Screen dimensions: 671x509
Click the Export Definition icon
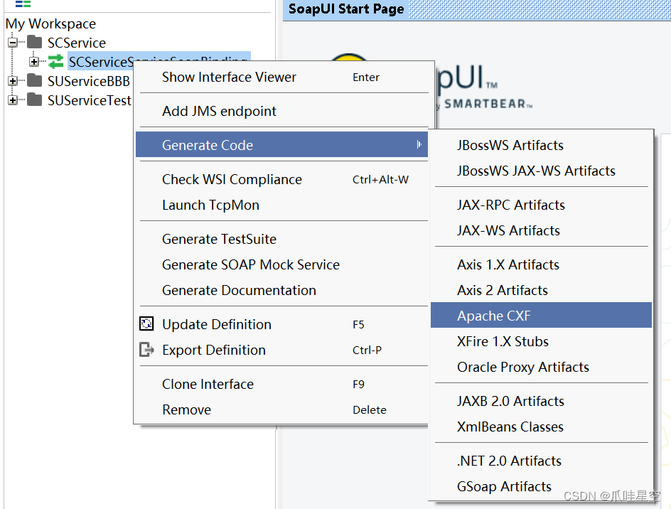click(x=146, y=349)
